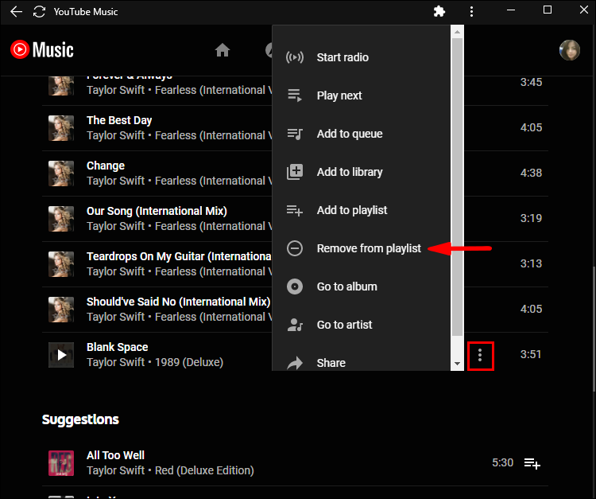The height and width of the screenshot is (499, 596).
Task: Select Go to album
Action: coord(361,287)
